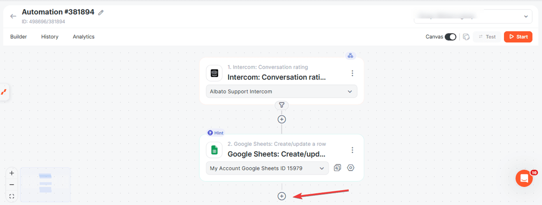Click the webhook icon above Intercom step
542x205 pixels.
[350, 56]
